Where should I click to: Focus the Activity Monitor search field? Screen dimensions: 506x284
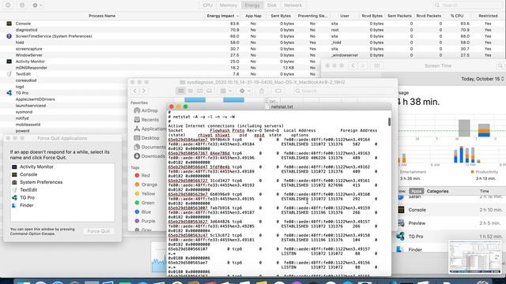tap(468, 6)
